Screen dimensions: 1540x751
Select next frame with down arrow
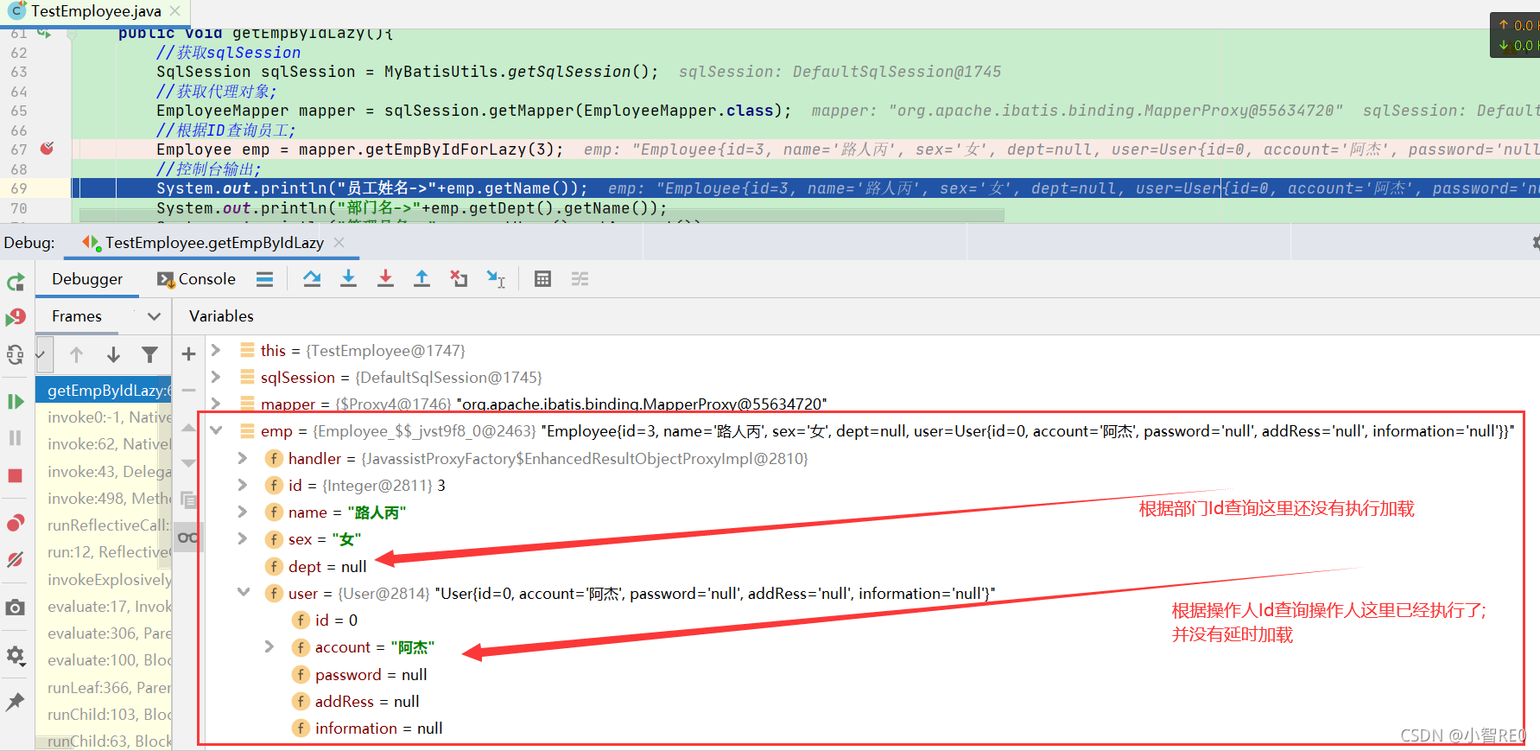(113, 354)
